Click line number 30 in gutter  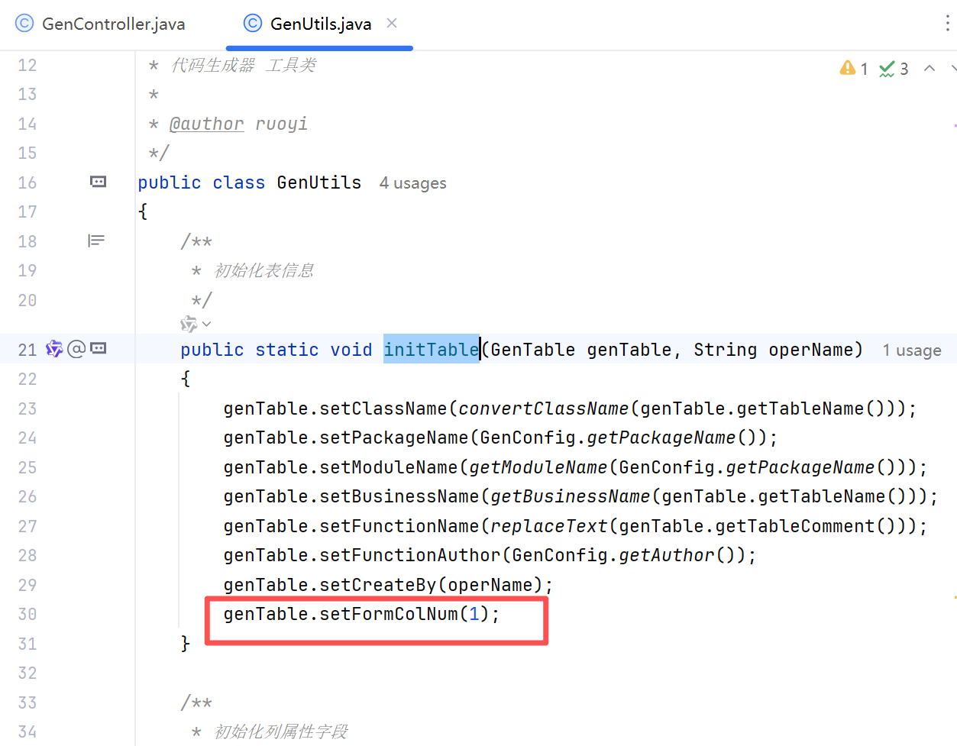pos(27,614)
